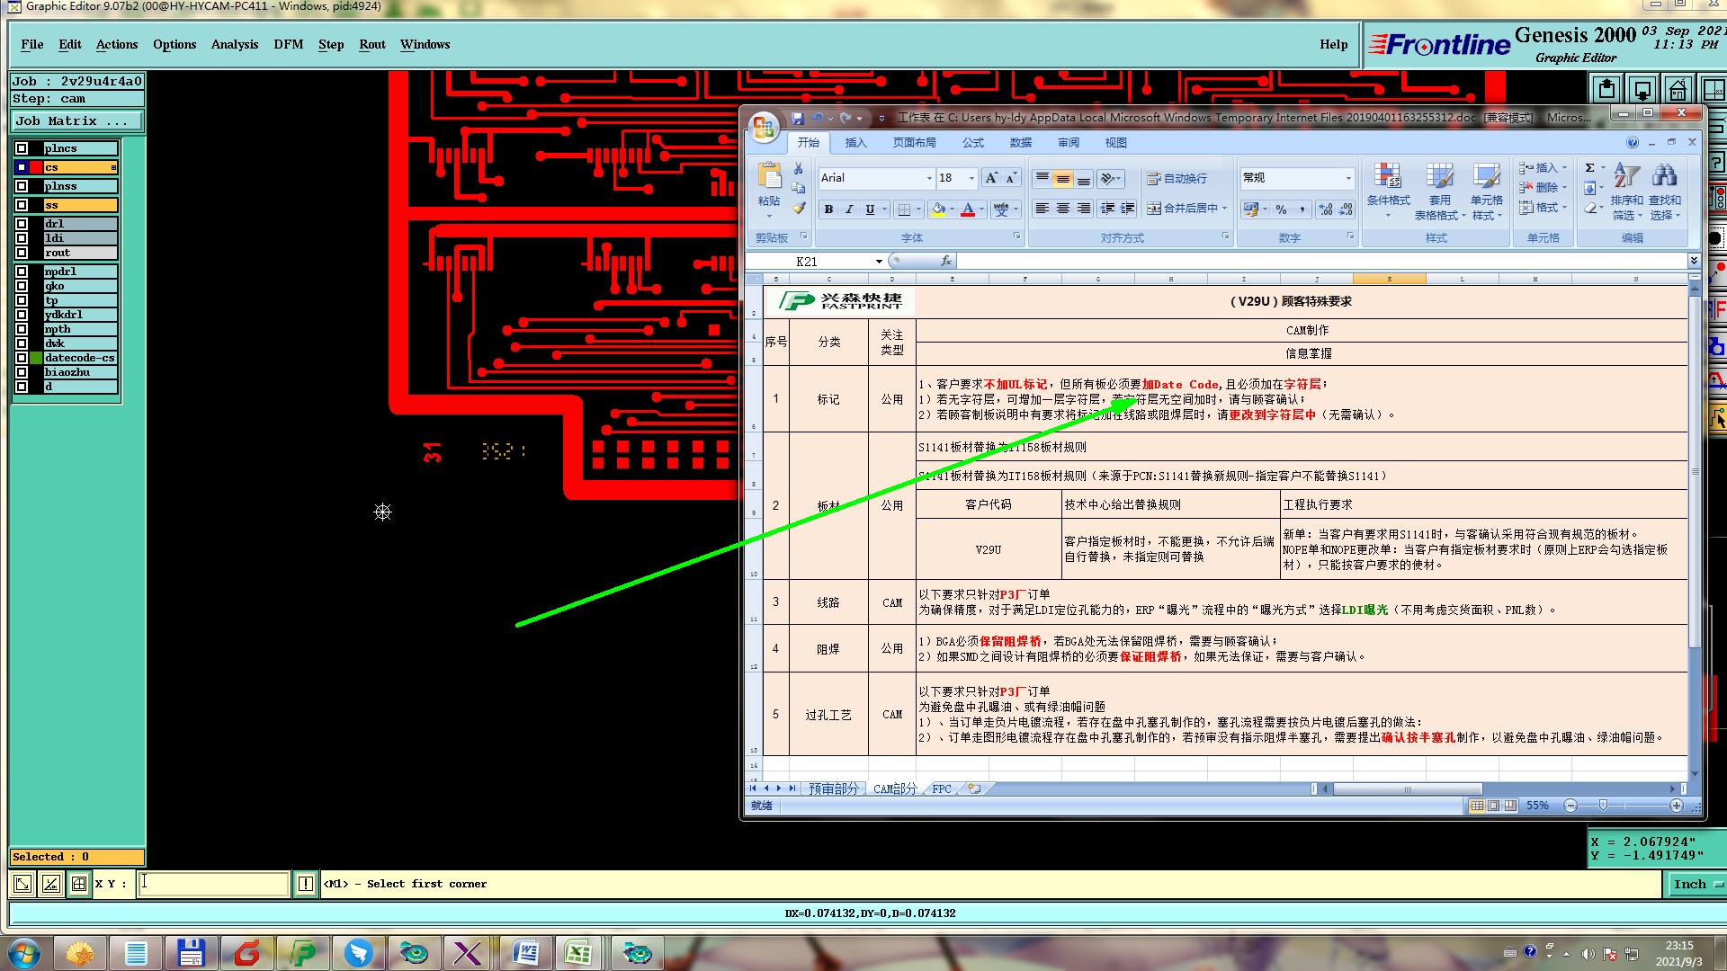Click the Genesis grid crosshair icon
This screenshot has width=1727, height=971.
coord(79,884)
